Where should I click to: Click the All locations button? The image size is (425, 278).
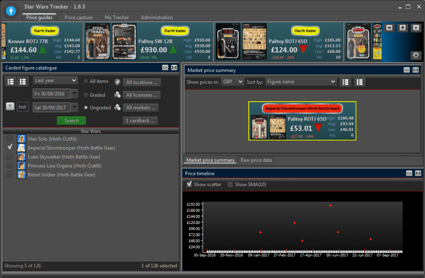(x=142, y=82)
